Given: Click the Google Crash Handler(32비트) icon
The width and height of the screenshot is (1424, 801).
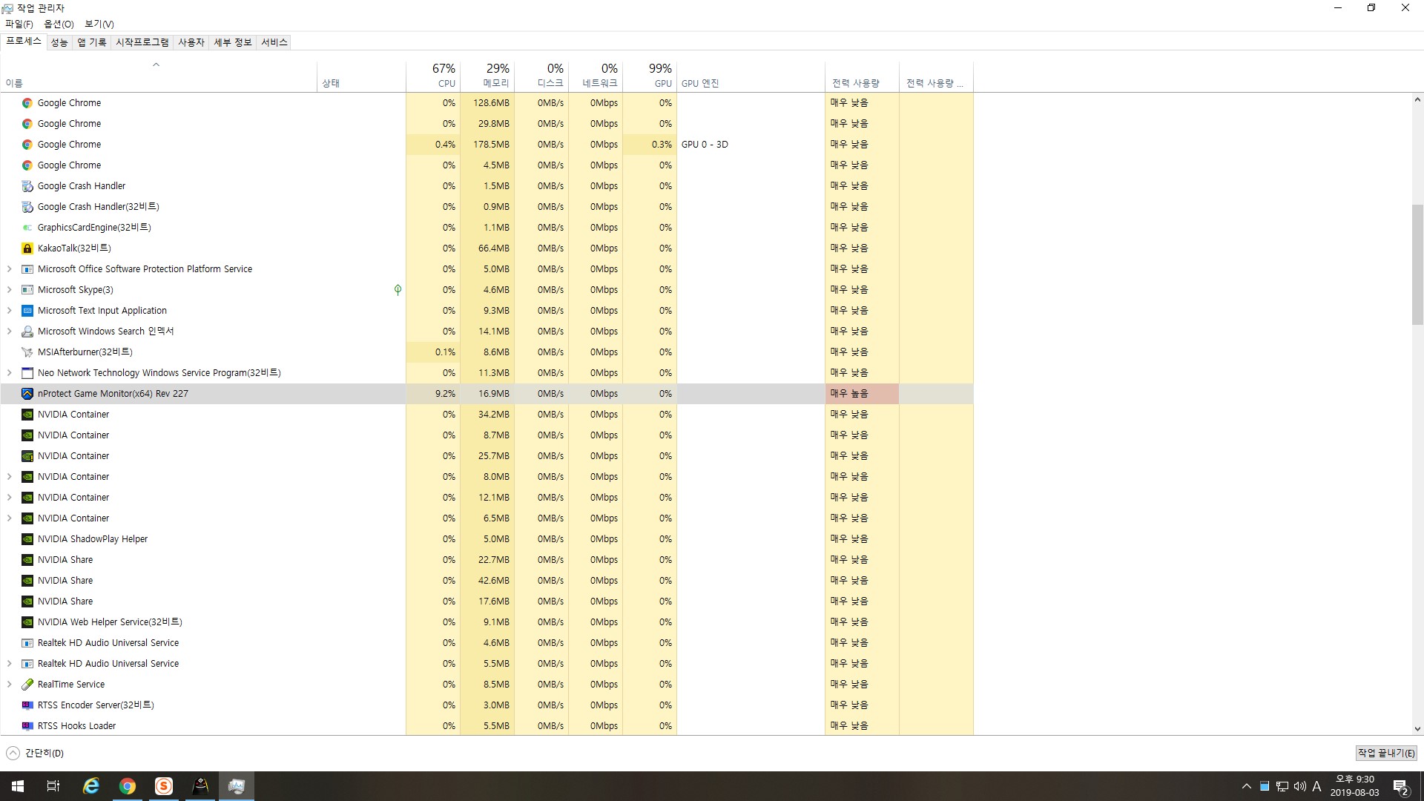Looking at the screenshot, I should 27,207.
